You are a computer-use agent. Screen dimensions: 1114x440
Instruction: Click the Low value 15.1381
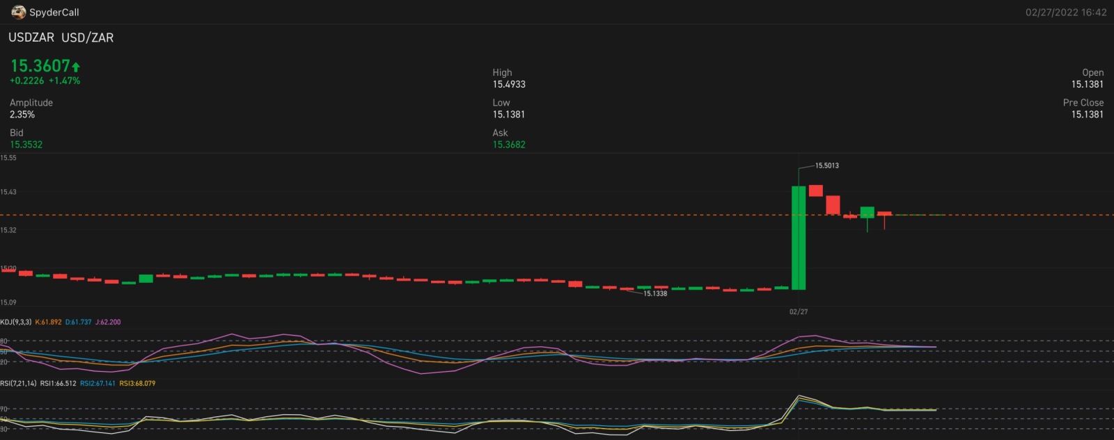click(509, 115)
